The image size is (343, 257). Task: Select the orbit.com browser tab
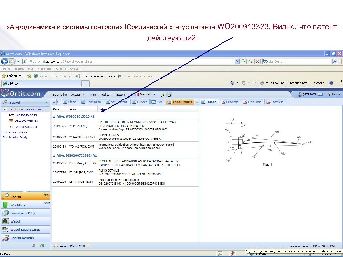coord(41,83)
